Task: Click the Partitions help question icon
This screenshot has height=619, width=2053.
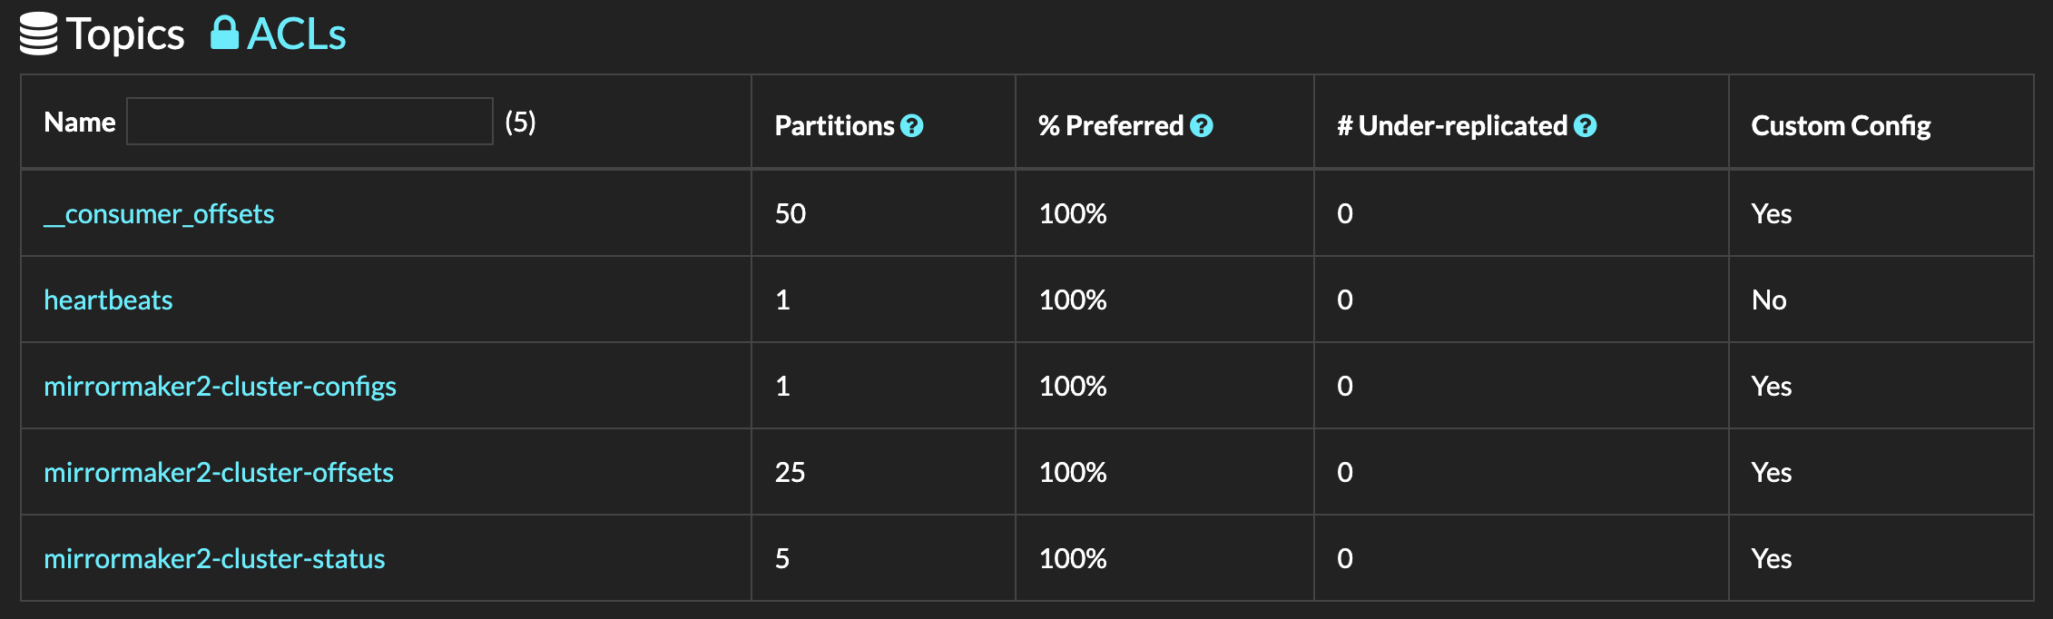Action: pyautogui.click(x=911, y=126)
